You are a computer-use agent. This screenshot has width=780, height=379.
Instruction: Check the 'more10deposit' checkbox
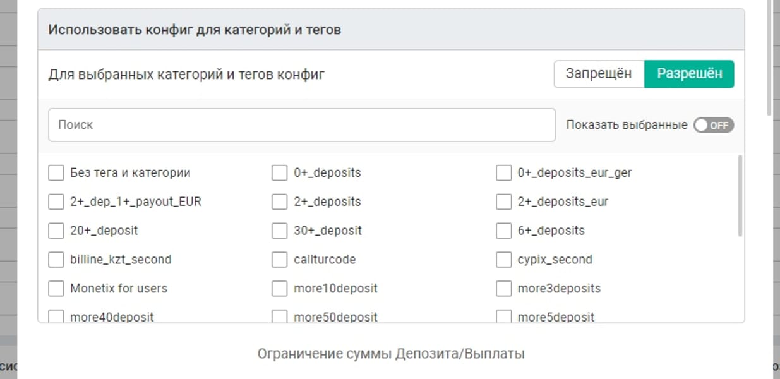[x=279, y=288]
